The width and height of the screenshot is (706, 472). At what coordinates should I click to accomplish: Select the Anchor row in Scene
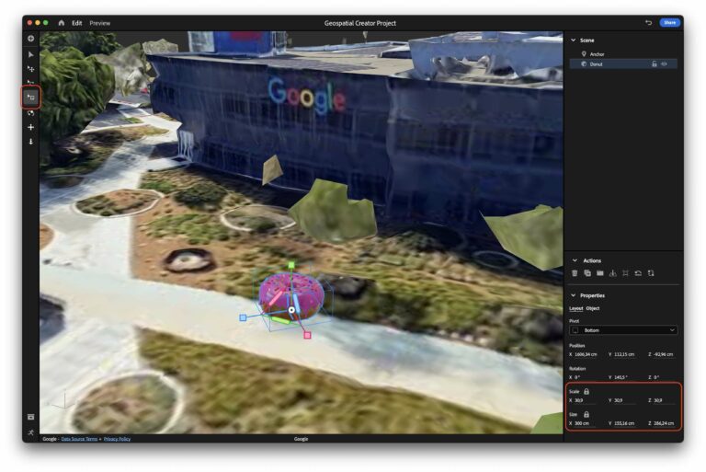tap(623, 53)
